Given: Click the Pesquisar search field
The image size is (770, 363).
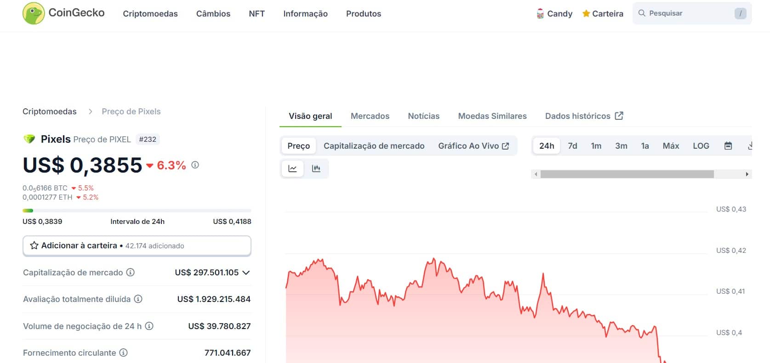Looking at the screenshot, I should 692,13.
